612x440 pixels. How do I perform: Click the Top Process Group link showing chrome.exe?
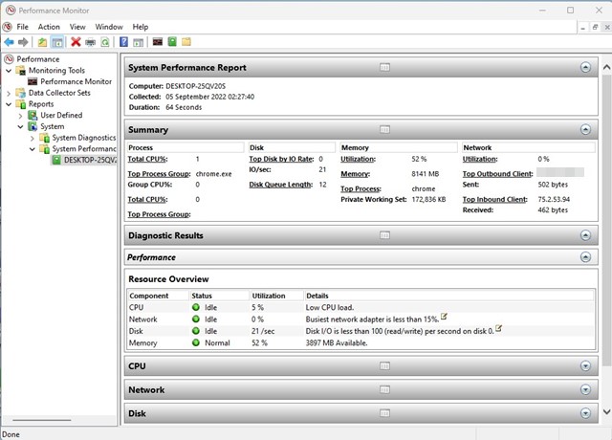pos(160,174)
